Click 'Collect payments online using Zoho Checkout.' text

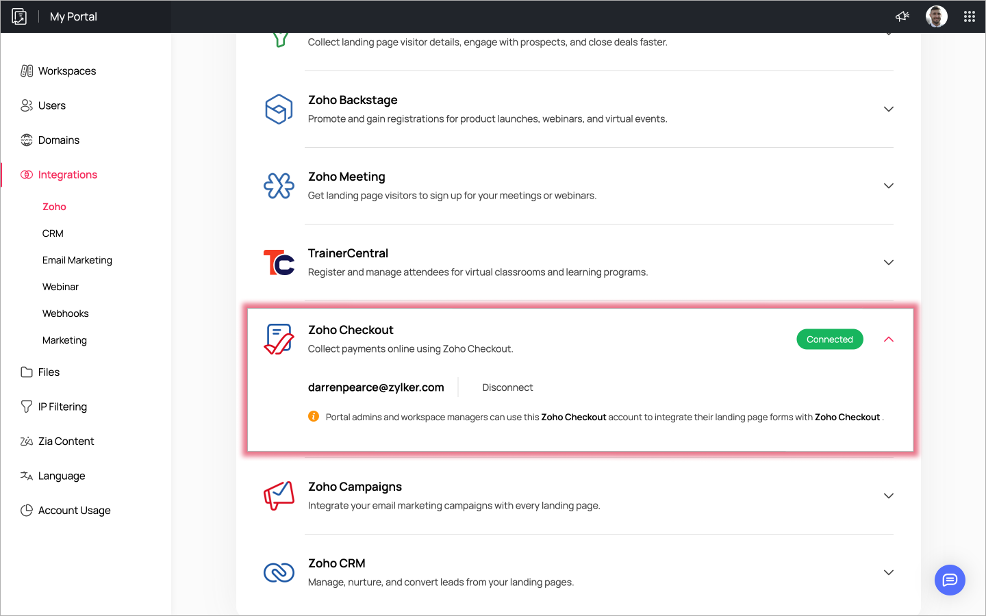coord(411,349)
